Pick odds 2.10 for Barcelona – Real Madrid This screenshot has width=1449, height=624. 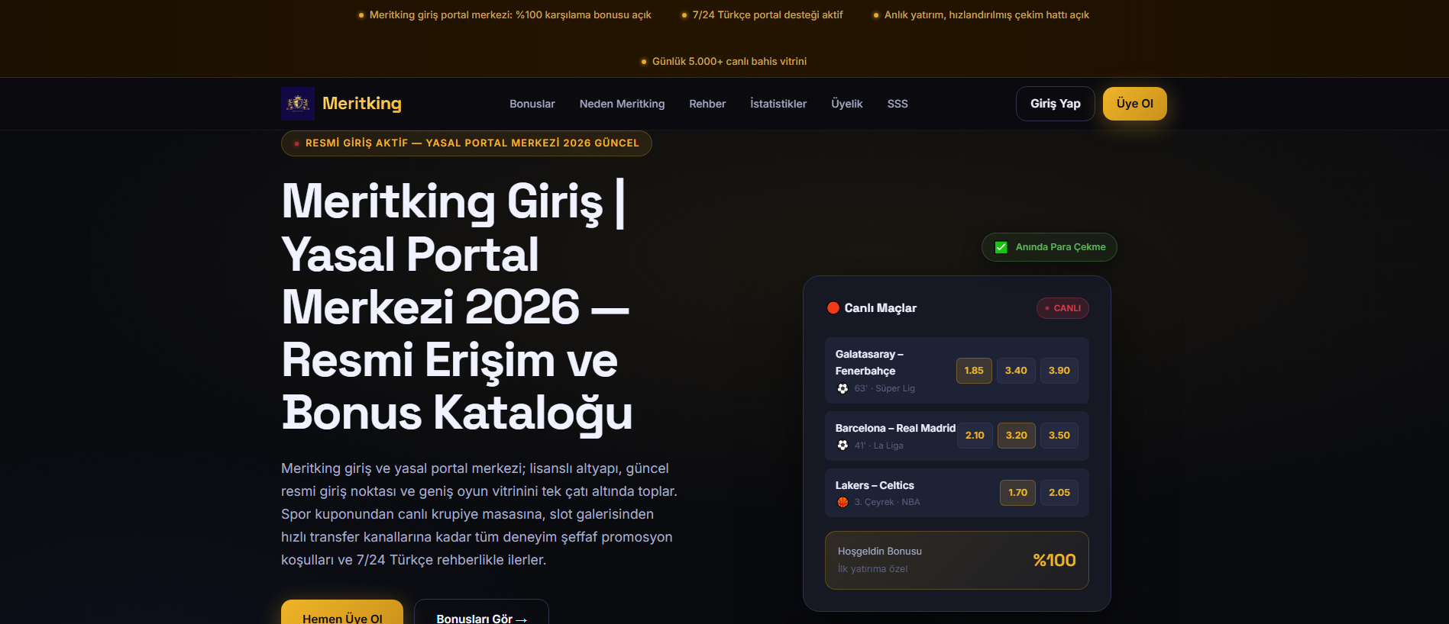(x=975, y=436)
